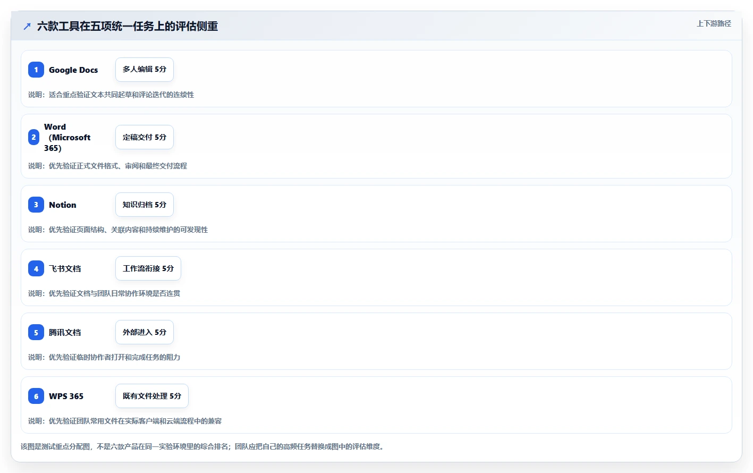Click the number 5 badge for 腾讯文档

(x=36, y=332)
